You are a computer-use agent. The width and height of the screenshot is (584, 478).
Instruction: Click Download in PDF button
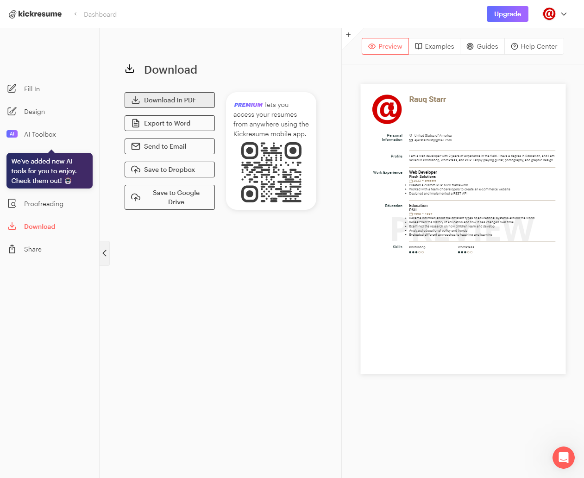coord(170,100)
